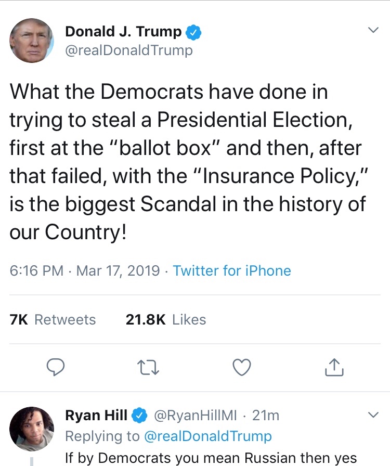Click the Twitter for iPhone source link
Viewport: 390px width, 466px height.
pyautogui.click(x=232, y=271)
